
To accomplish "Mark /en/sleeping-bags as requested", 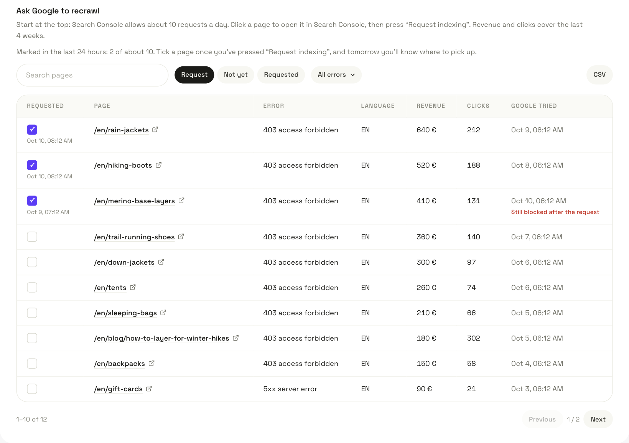I will [x=32, y=313].
